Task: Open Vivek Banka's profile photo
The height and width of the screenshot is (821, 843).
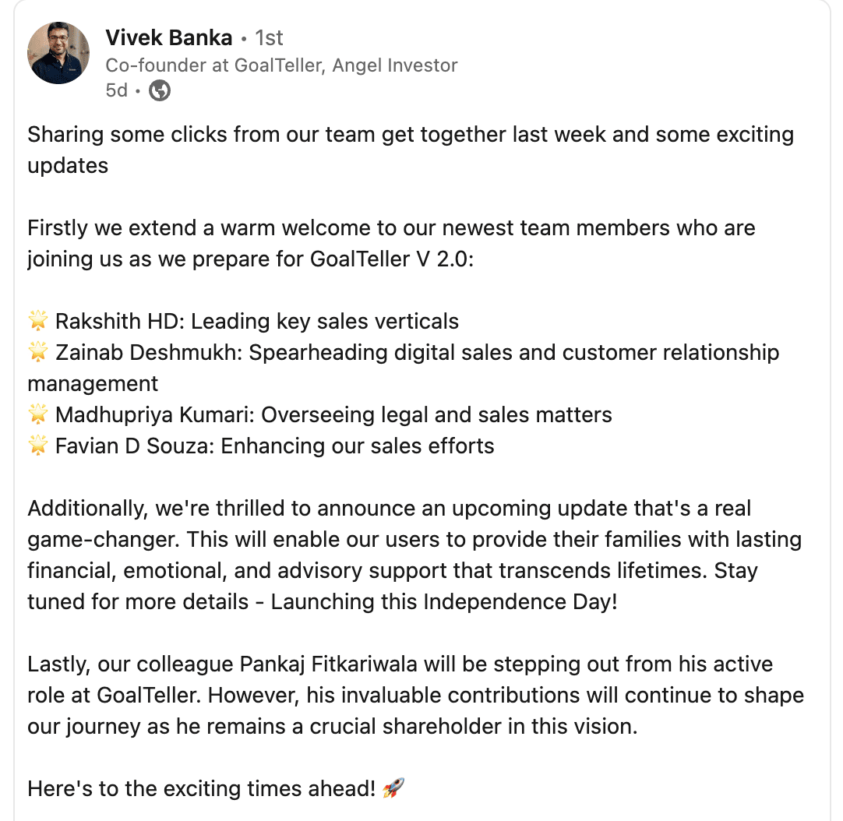Action: 58,53
